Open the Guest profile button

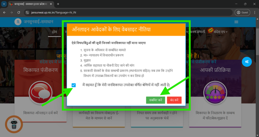point(242,13)
